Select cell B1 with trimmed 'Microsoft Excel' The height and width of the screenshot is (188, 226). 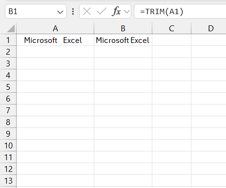[123, 40]
